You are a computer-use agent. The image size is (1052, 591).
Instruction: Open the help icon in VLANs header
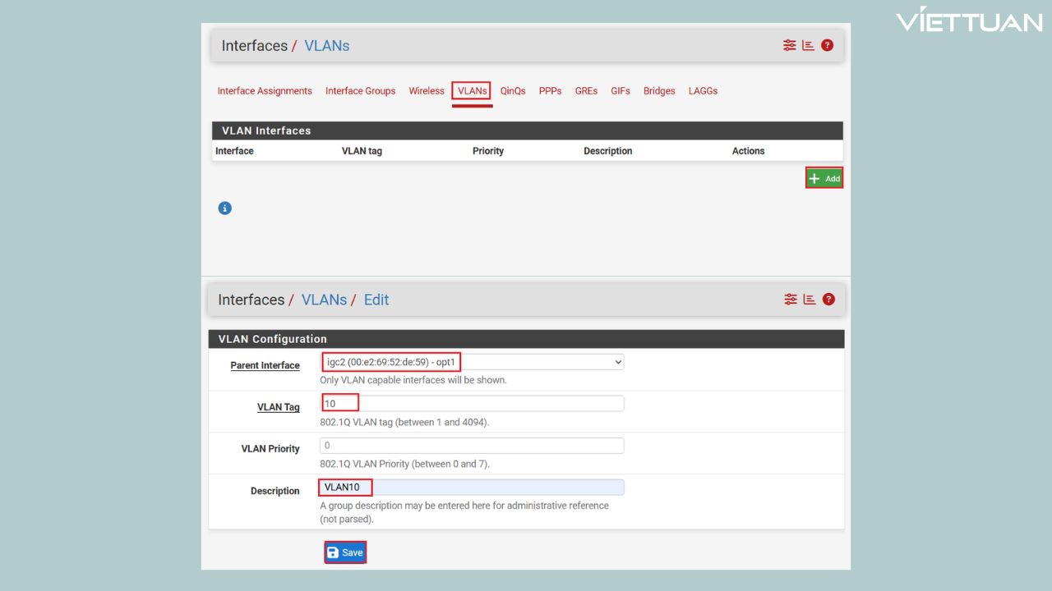pos(827,46)
